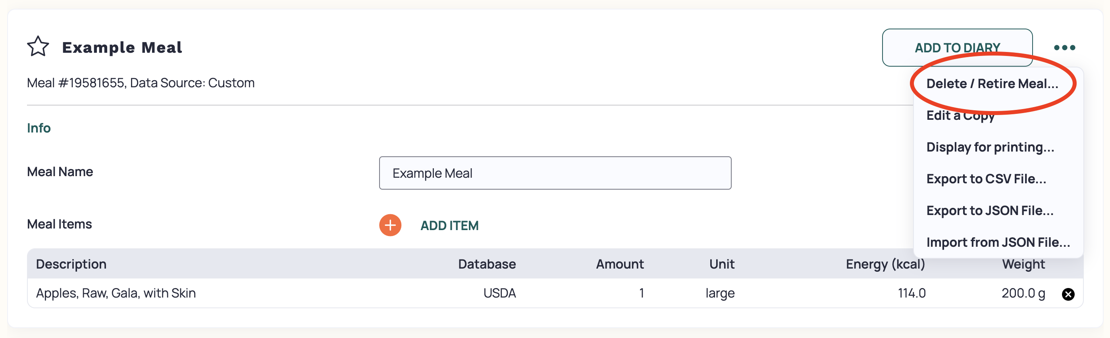Choose Export to CSV File...
Image resolution: width=1110 pixels, height=338 pixels.
[x=986, y=179]
